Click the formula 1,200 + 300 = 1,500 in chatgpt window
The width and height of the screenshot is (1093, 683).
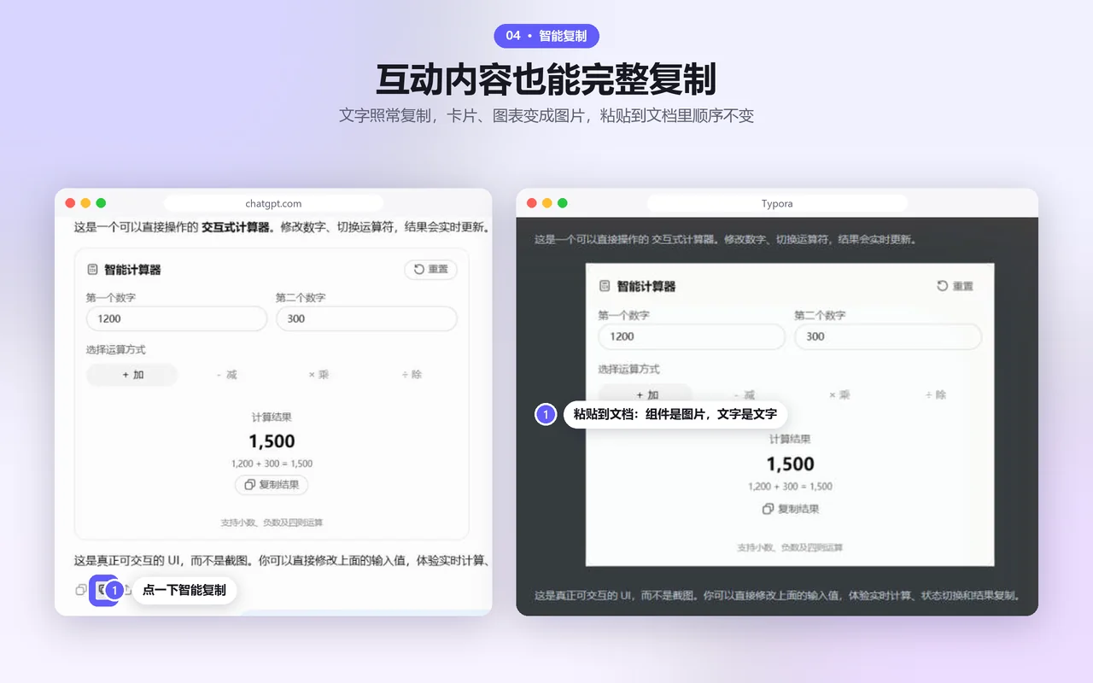(272, 464)
